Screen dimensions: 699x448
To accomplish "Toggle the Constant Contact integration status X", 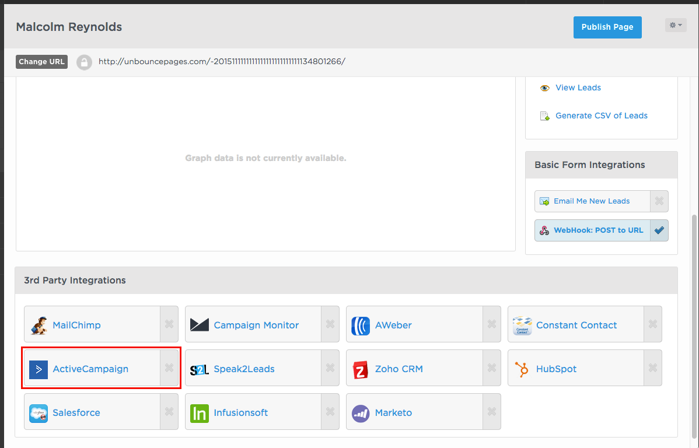I will [653, 324].
